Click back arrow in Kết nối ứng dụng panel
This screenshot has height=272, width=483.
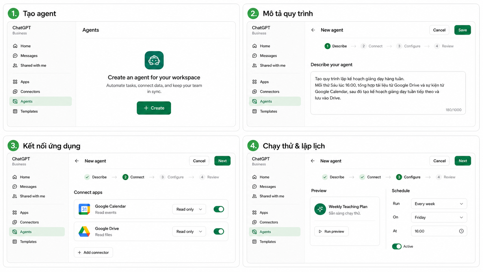click(x=77, y=161)
